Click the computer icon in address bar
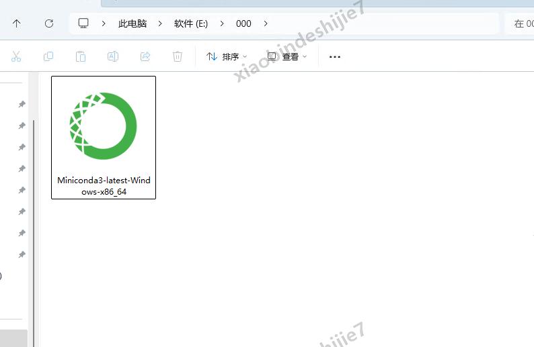This screenshot has width=534, height=347. pyautogui.click(x=83, y=23)
